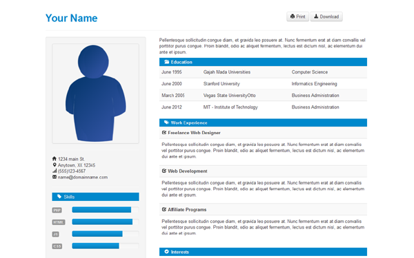Click the Work Experience section header text

coord(189,122)
